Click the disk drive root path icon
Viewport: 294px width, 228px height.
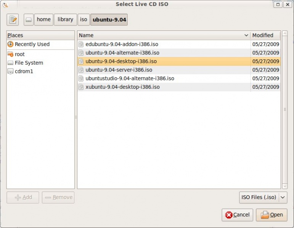tap(29, 19)
